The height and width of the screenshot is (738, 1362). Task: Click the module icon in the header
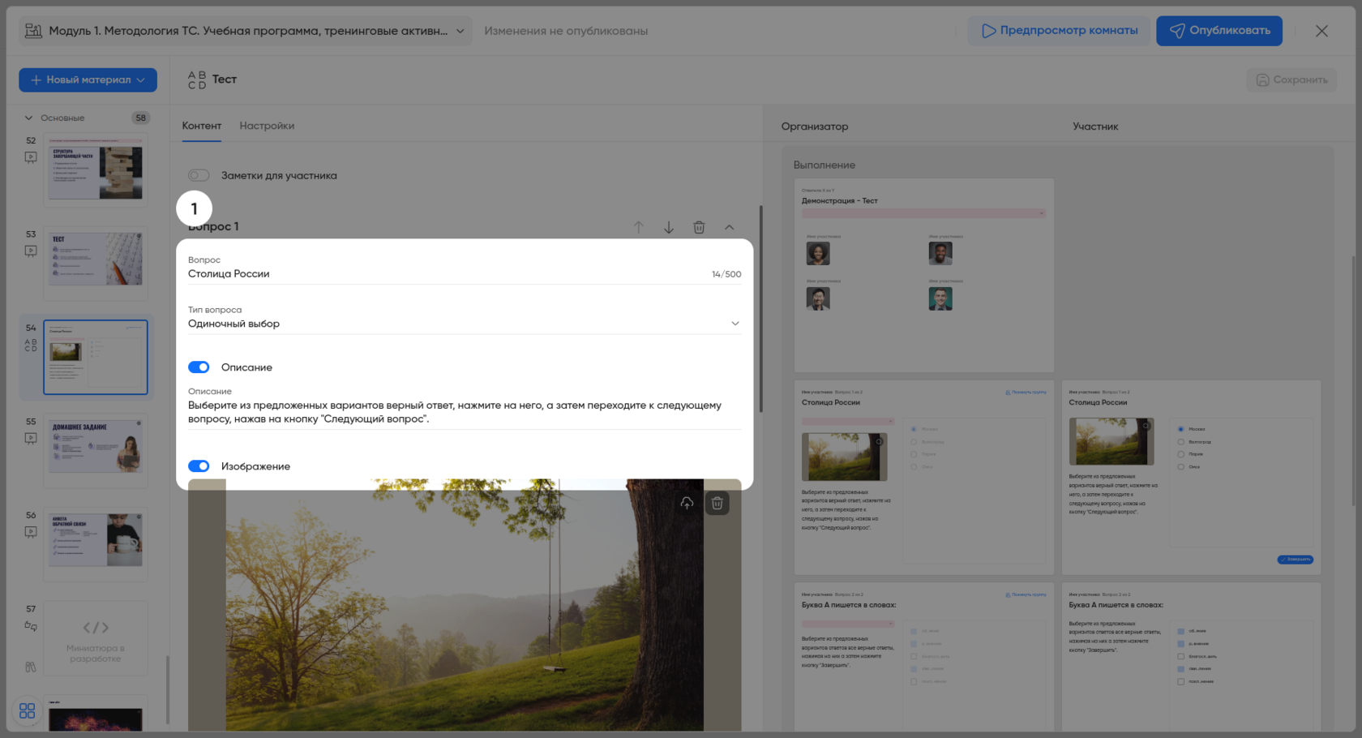(x=33, y=31)
